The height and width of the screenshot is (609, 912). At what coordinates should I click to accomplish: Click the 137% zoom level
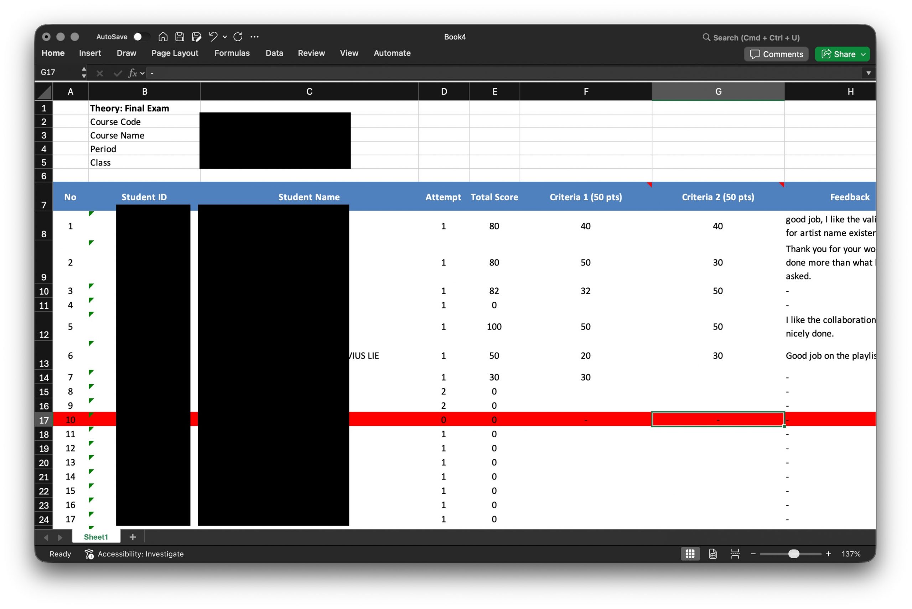pyautogui.click(x=851, y=554)
